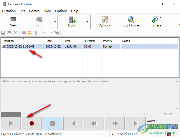Click the New dictation toolbar button
This screenshot has height=137, width=180.
(x=13, y=22)
